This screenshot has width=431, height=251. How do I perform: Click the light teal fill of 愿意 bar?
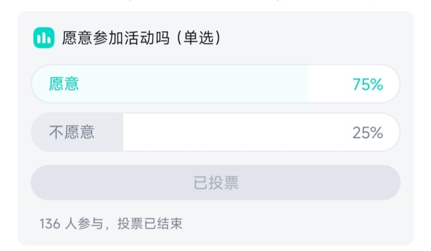(x=170, y=84)
